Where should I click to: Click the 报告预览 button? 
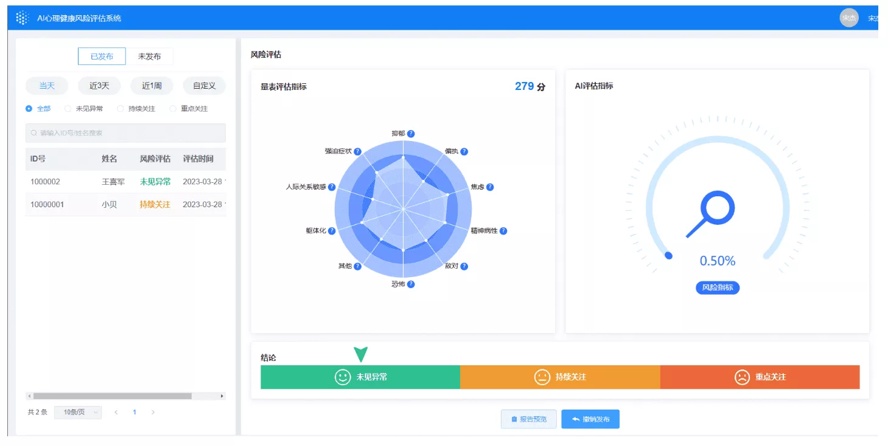tap(529, 419)
